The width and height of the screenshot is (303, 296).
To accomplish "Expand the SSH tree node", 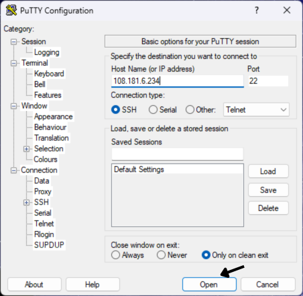I will [26, 202].
